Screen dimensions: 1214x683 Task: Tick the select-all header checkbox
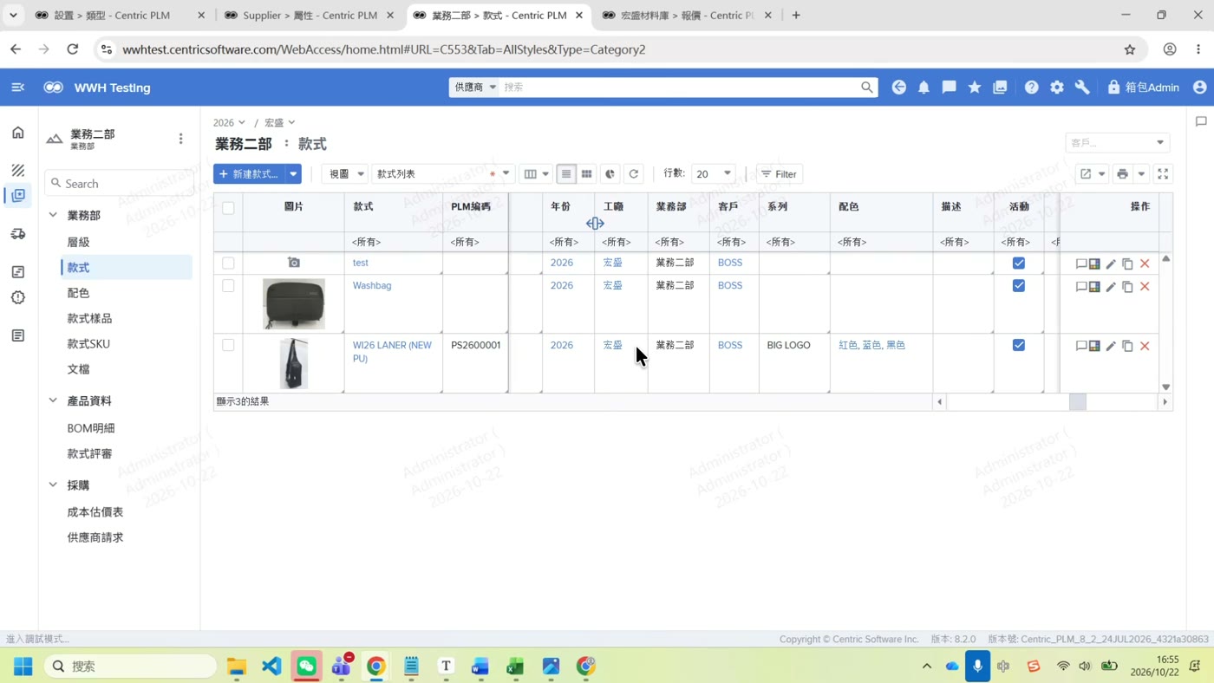(x=228, y=208)
